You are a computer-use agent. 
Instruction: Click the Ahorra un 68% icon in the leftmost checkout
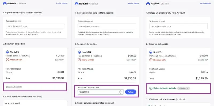coord(7,60)
